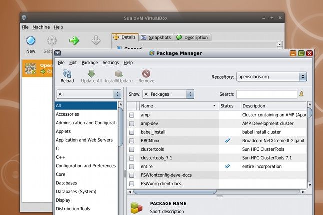
Task: Switch to Snapshots tab in VirtualBox
Action: (x=156, y=37)
